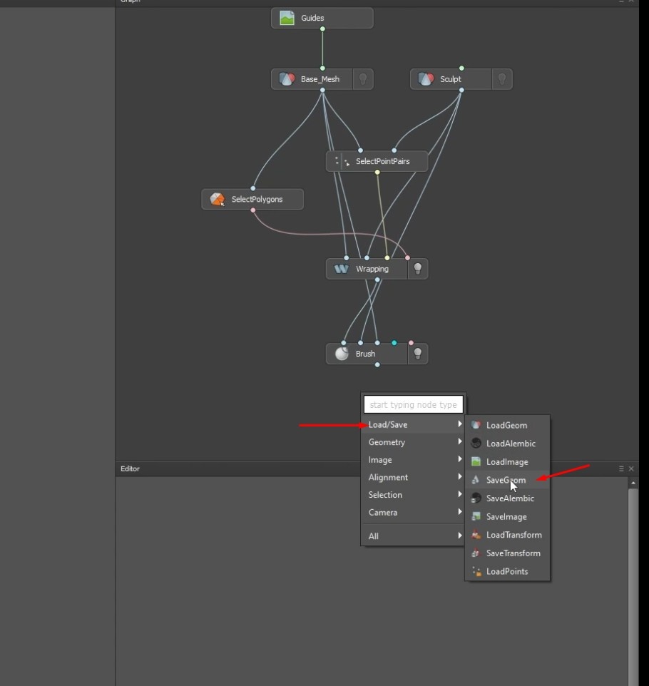649x686 pixels.
Task: Select LoadAlembic from the submenu
Action: point(510,444)
